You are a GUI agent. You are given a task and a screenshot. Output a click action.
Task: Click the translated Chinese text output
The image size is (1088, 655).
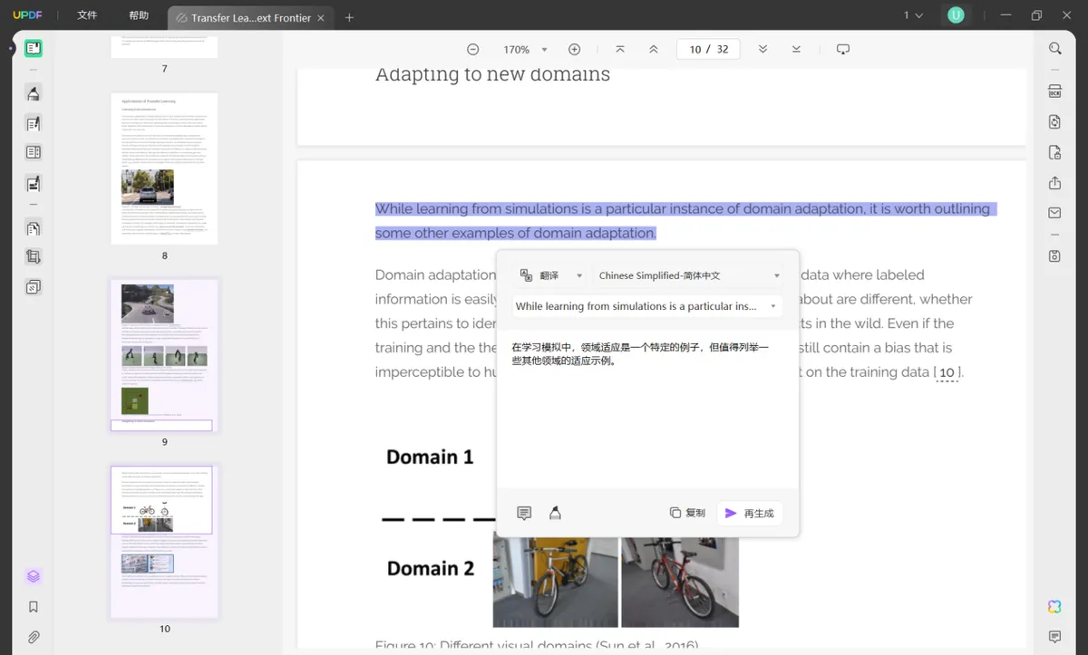tap(640, 353)
